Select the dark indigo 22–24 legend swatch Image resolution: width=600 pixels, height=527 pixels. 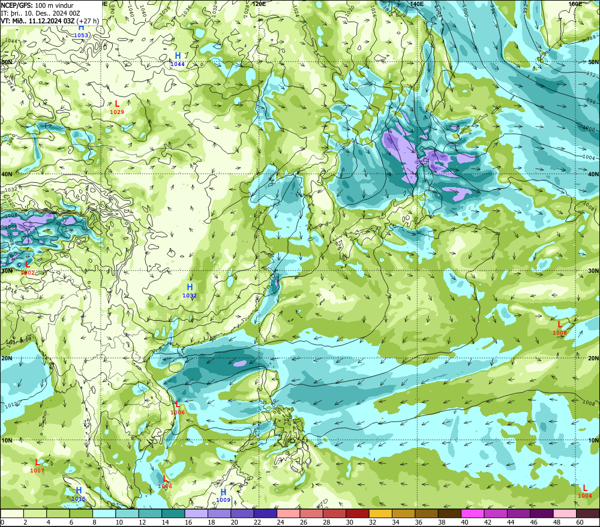[x=266, y=513]
